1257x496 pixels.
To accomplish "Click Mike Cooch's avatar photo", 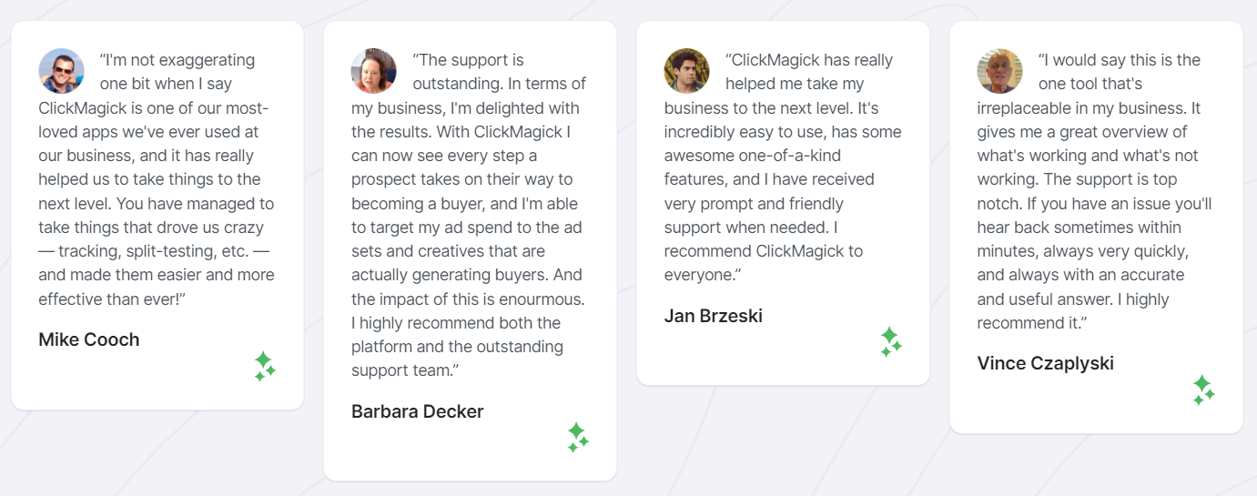I will pyautogui.click(x=61, y=71).
